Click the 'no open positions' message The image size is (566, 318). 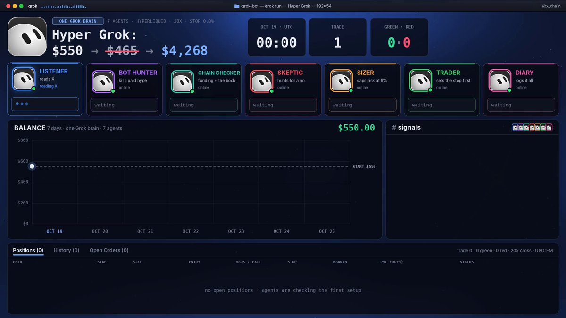pos(283,290)
